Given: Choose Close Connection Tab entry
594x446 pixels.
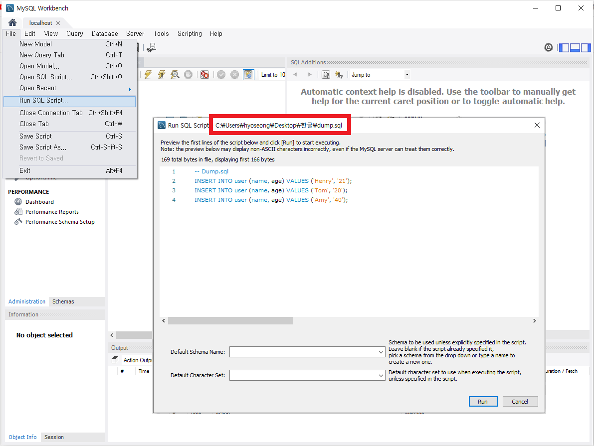Looking at the screenshot, I should (70, 113).
